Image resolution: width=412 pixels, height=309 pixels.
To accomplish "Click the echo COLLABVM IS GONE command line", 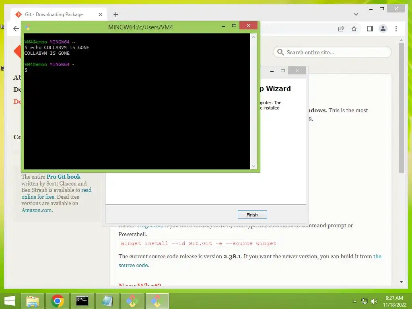I will (57, 47).
